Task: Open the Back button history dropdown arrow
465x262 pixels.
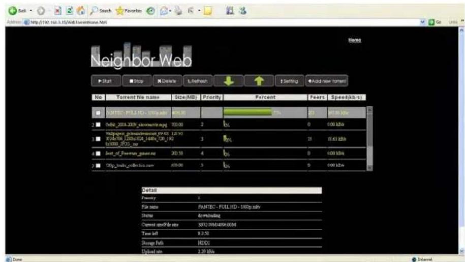Action: pyautogui.click(x=31, y=11)
